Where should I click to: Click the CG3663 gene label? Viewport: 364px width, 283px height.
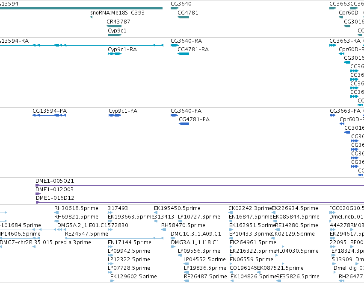339,4
